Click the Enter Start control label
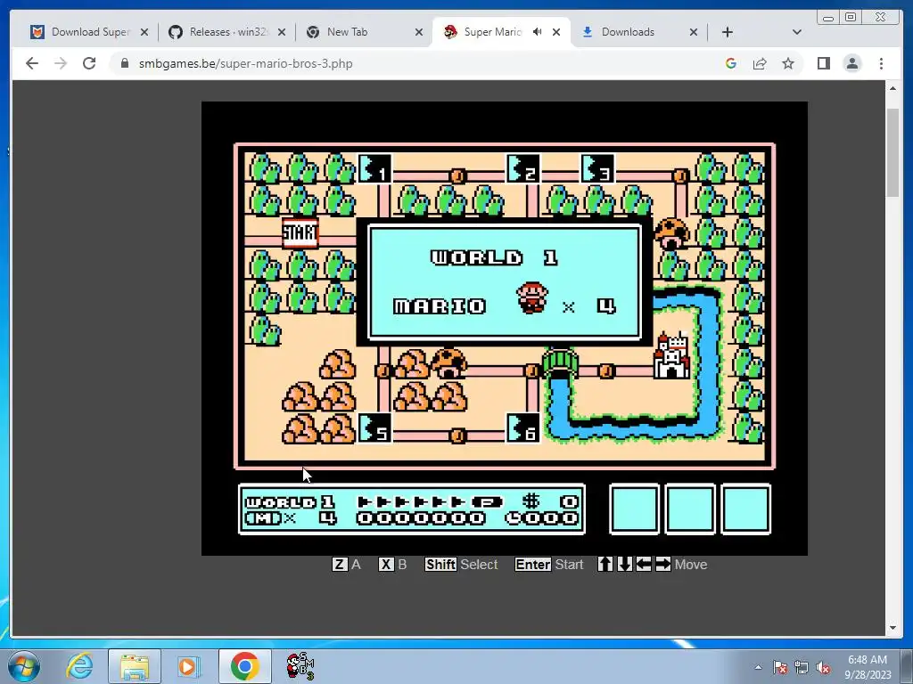The image size is (913, 684). [549, 564]
